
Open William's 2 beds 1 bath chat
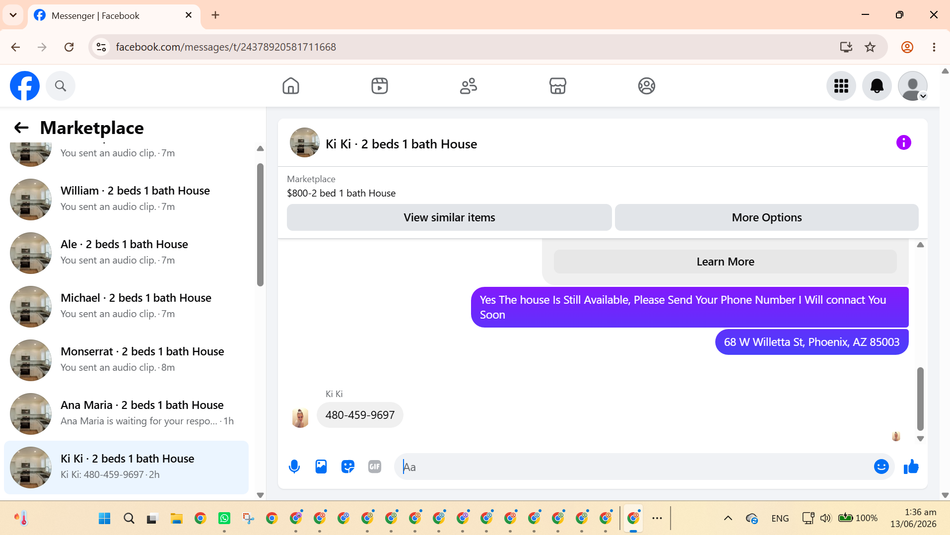(126, 200)
